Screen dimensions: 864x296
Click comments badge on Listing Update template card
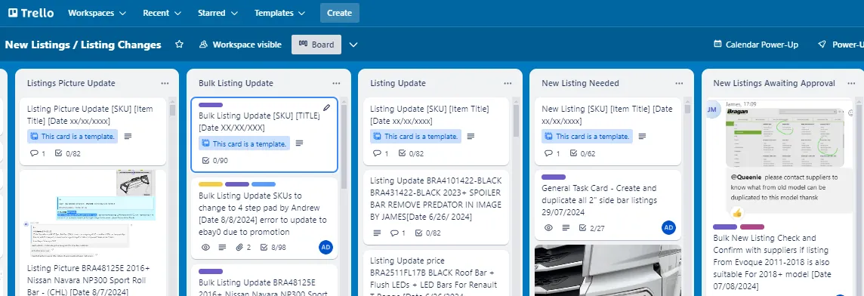coord(381,153)
